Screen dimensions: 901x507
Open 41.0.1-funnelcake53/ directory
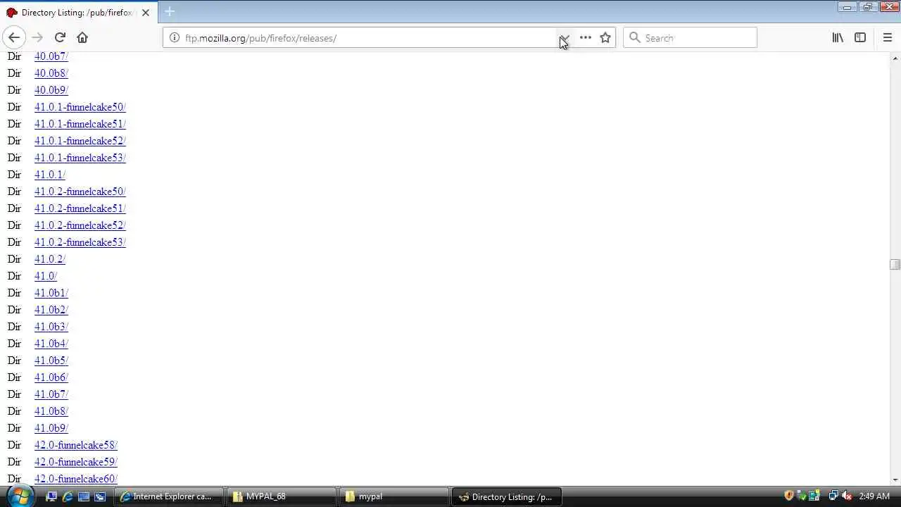click(80, 158)
